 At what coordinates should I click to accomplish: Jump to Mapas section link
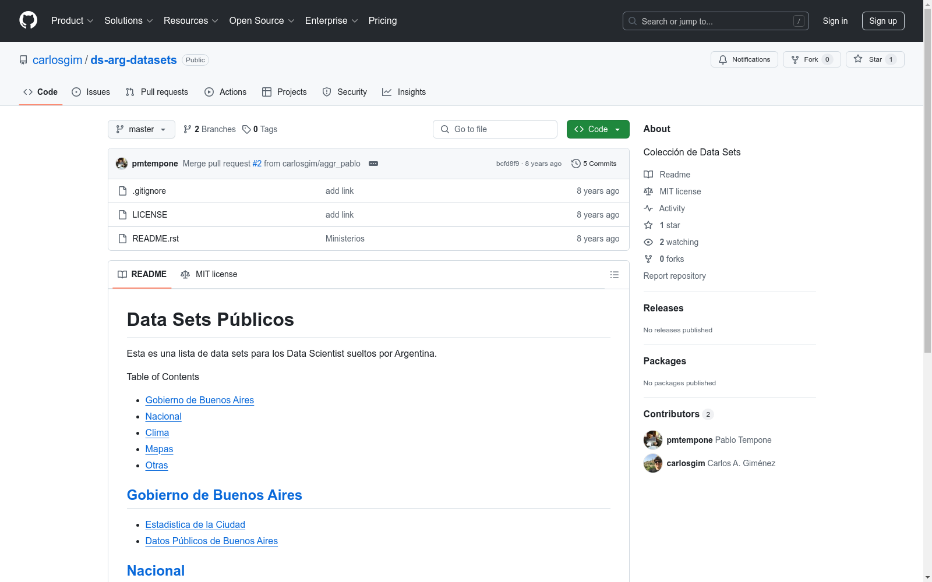(159, 449)
